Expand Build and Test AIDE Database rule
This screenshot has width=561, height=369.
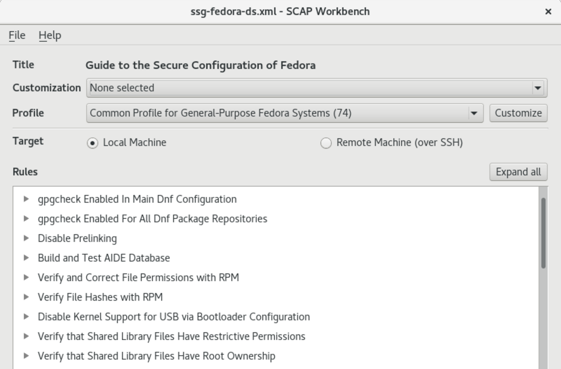pos(26,258)
